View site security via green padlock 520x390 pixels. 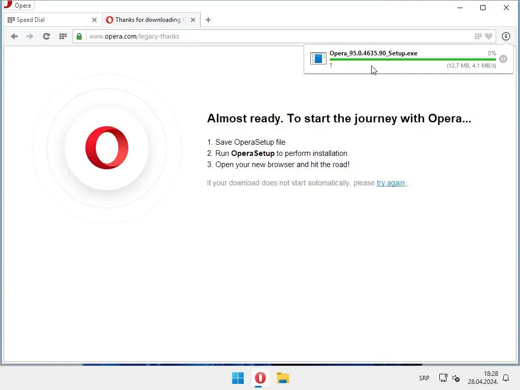pyautogui.click(x=79, y=36)
